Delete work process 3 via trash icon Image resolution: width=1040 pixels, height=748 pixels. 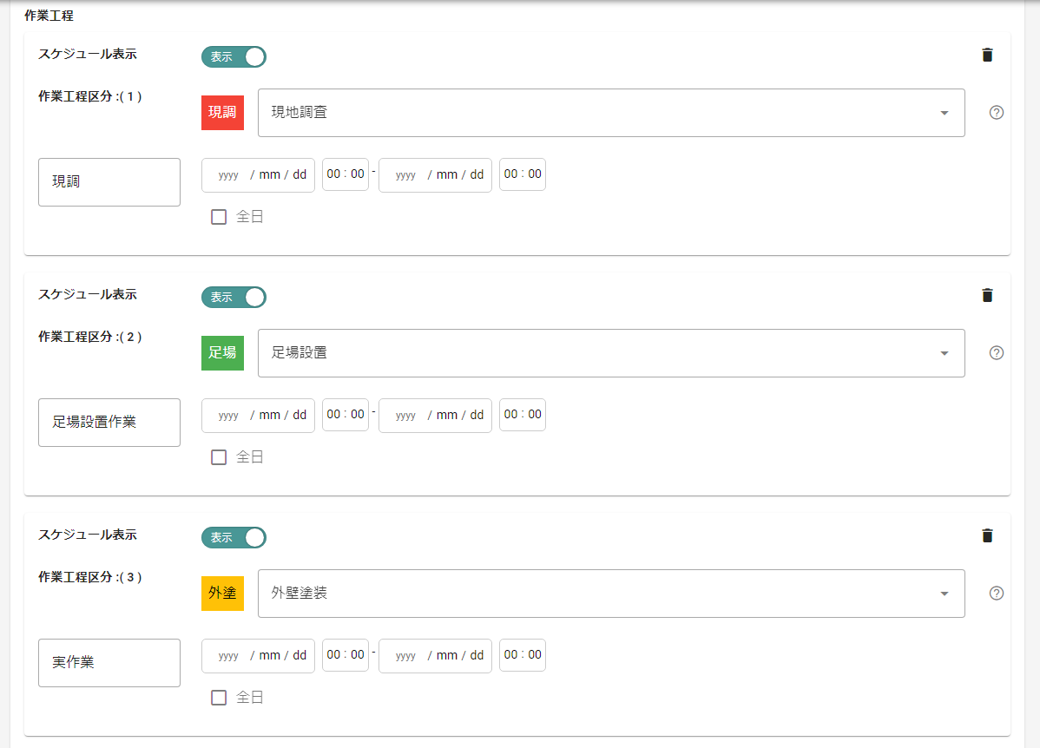point(987,535)
